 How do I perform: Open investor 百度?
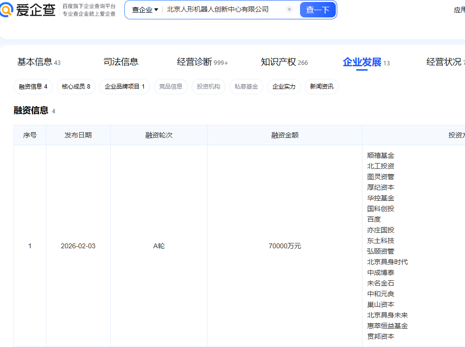coord(374,219)
